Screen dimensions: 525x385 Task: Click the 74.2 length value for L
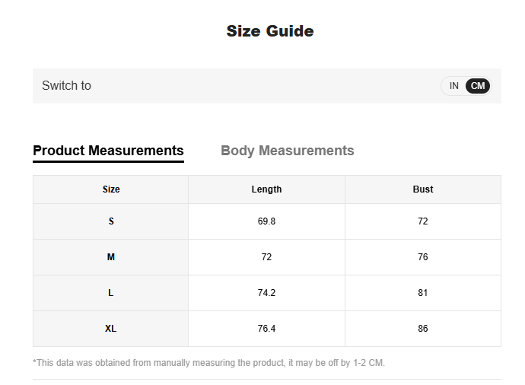pyautogui.click(x=266, y=293)
